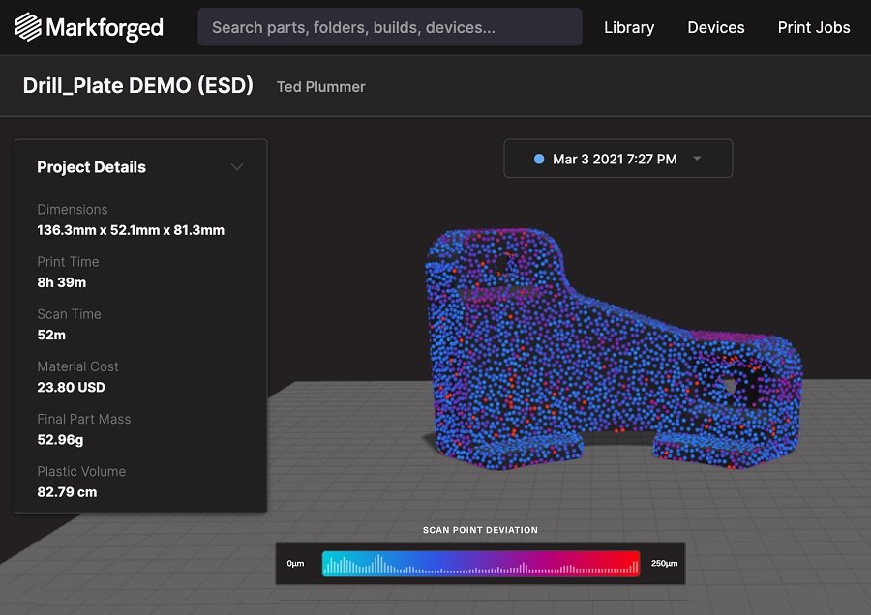Open Ted Plummer's user link
This screenshot has height=615, width=871.
coord(320,87)
